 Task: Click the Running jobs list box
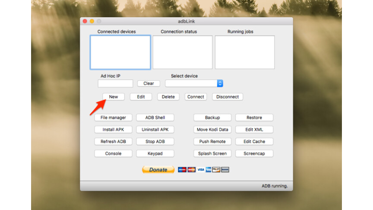point(245,52)
